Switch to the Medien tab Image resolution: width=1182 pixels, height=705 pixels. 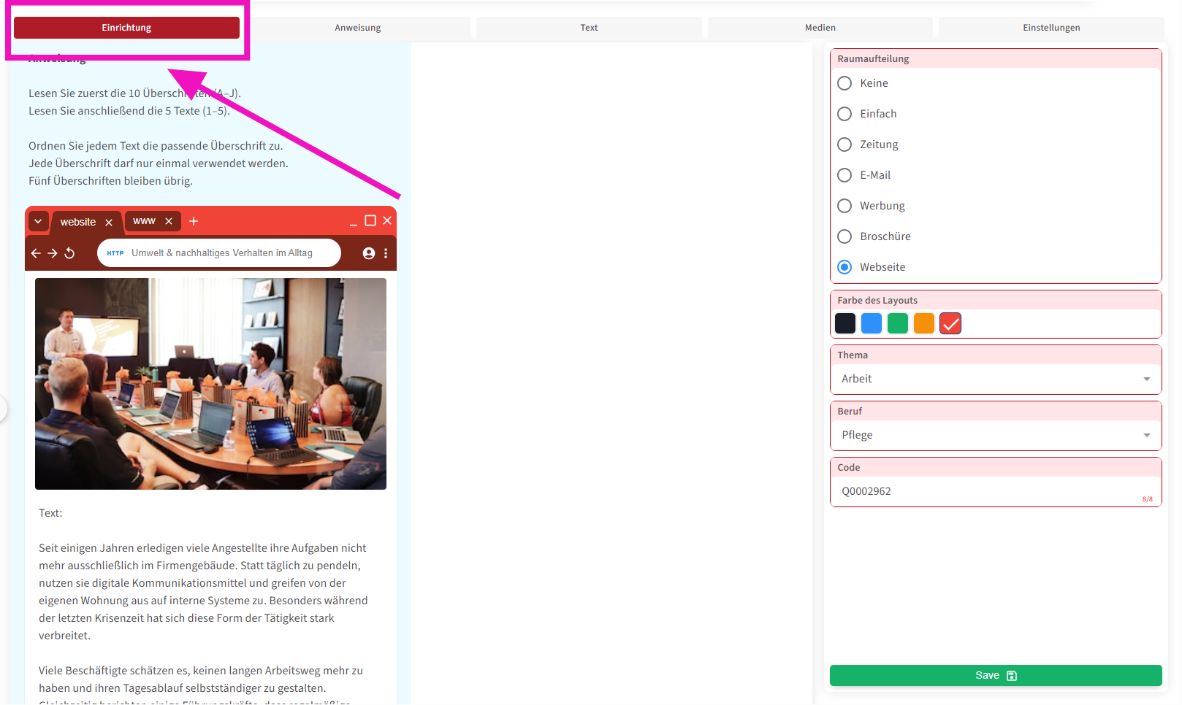(820, 28)
